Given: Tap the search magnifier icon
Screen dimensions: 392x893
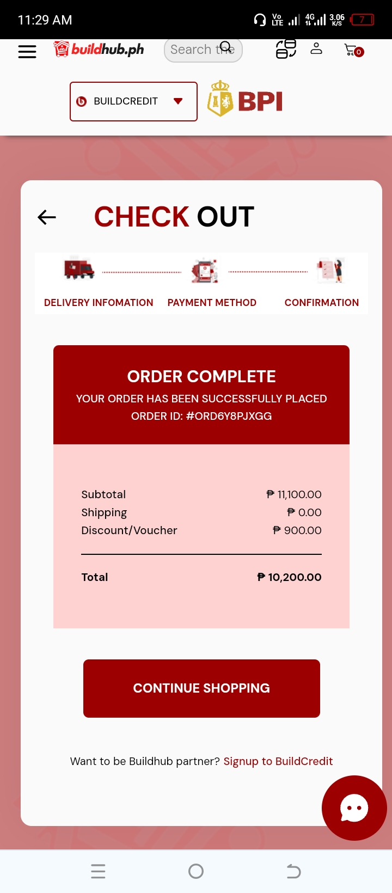Looking at the screenshot, I should pos(226,47).
